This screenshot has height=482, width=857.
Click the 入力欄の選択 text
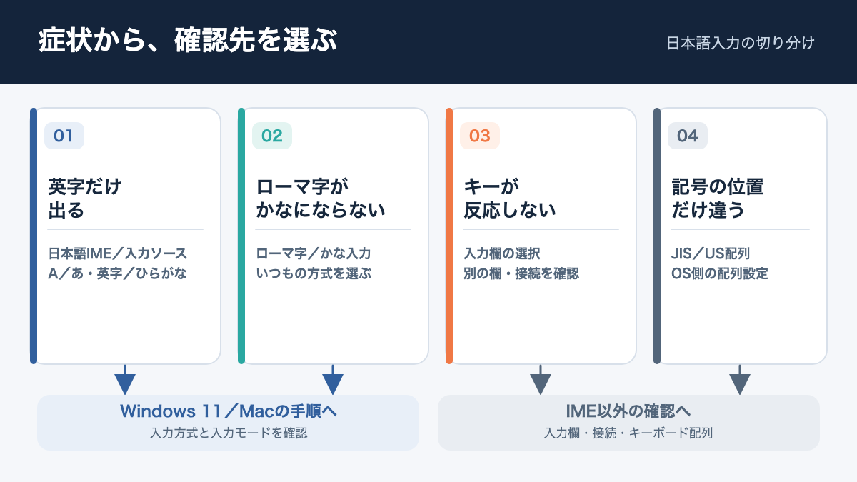[x=502, y=253]
